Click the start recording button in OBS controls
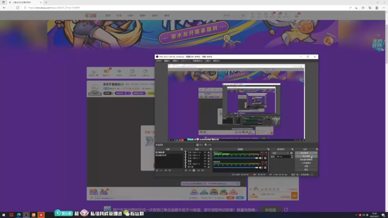 306,156
